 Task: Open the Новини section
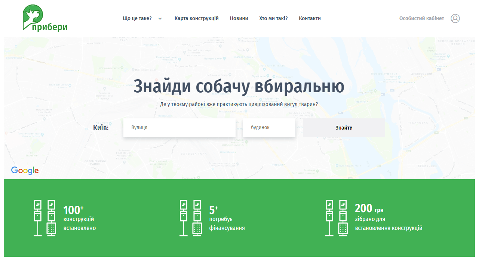(x=239, y=18)
